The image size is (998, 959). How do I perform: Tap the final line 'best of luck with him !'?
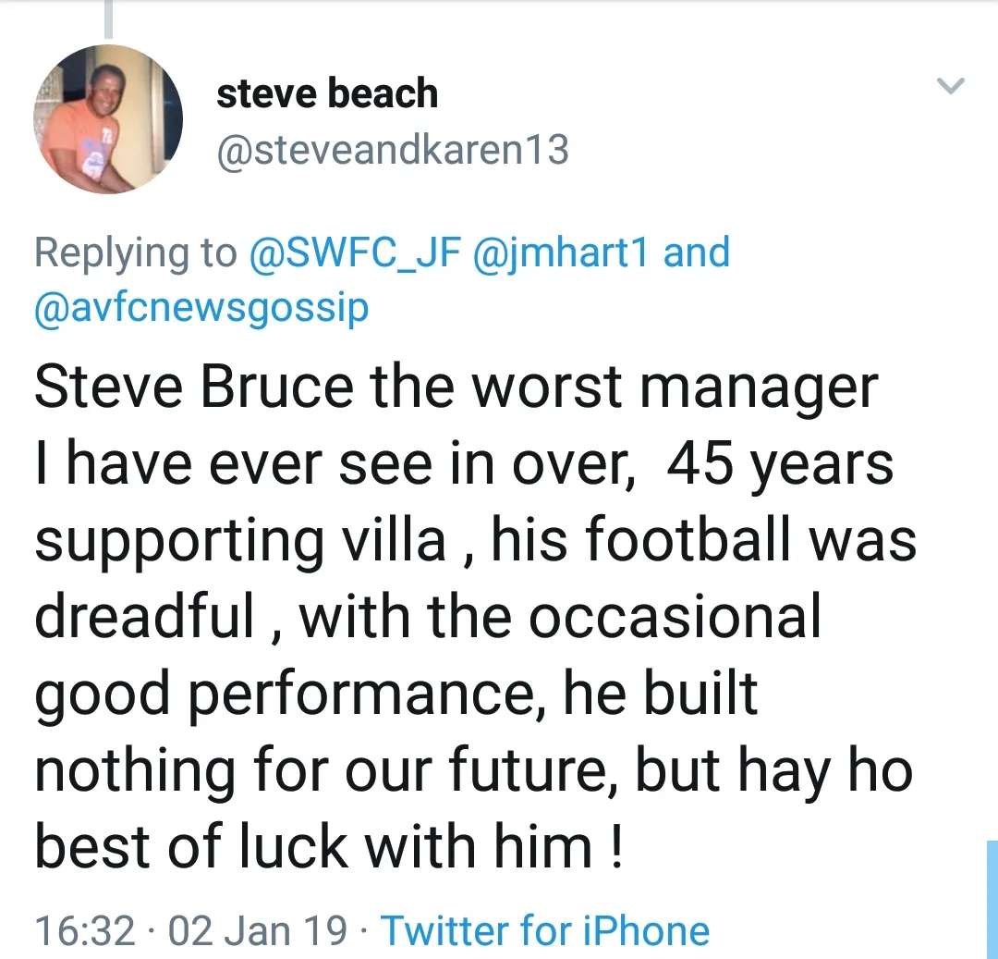[328, 845]
